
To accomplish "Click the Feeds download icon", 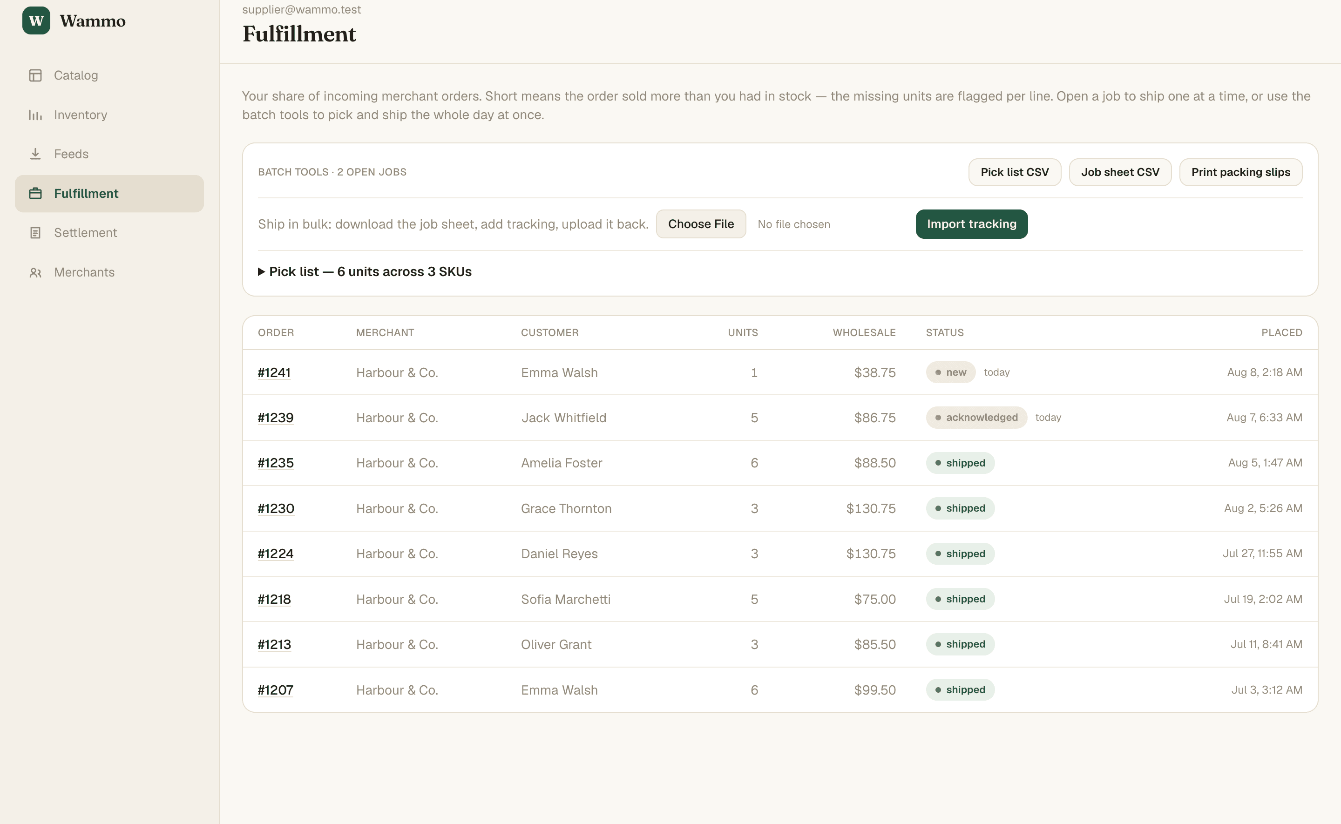I will [x=35, y=154].
